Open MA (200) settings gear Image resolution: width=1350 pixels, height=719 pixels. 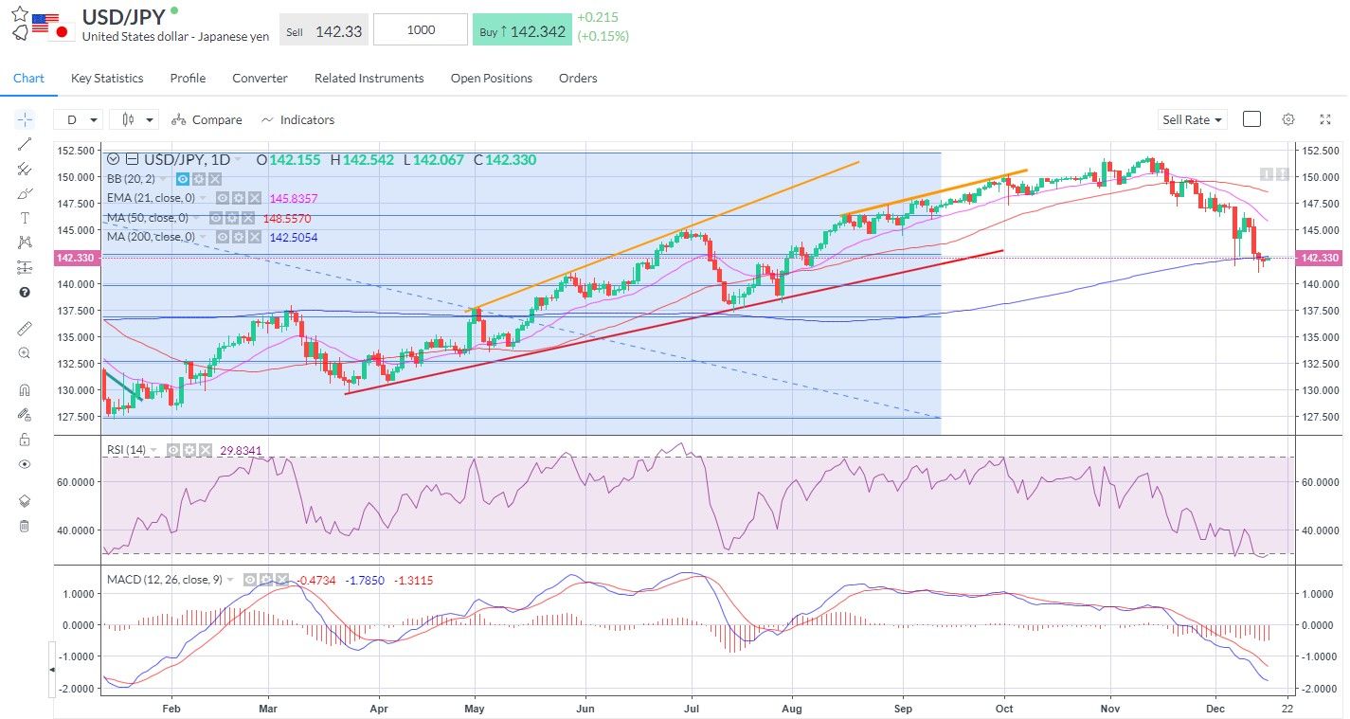coord(239,237)
